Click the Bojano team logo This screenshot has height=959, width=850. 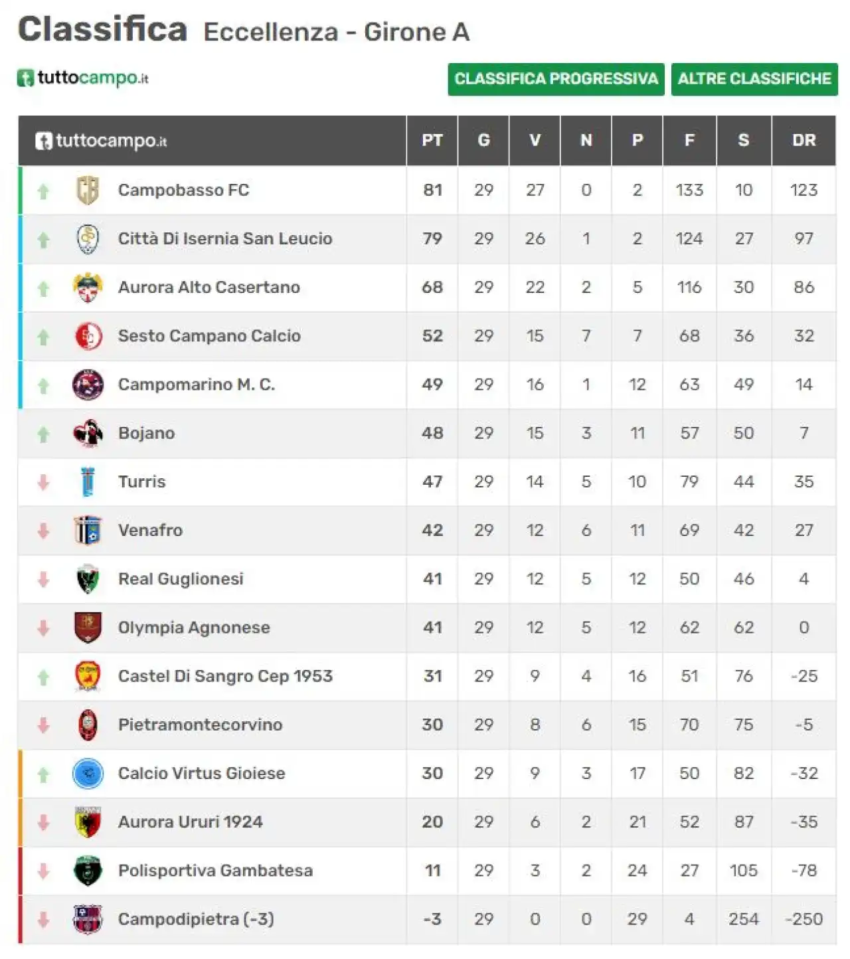(x=88, y=433)
